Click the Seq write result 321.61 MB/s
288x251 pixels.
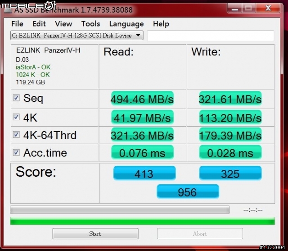230,99
